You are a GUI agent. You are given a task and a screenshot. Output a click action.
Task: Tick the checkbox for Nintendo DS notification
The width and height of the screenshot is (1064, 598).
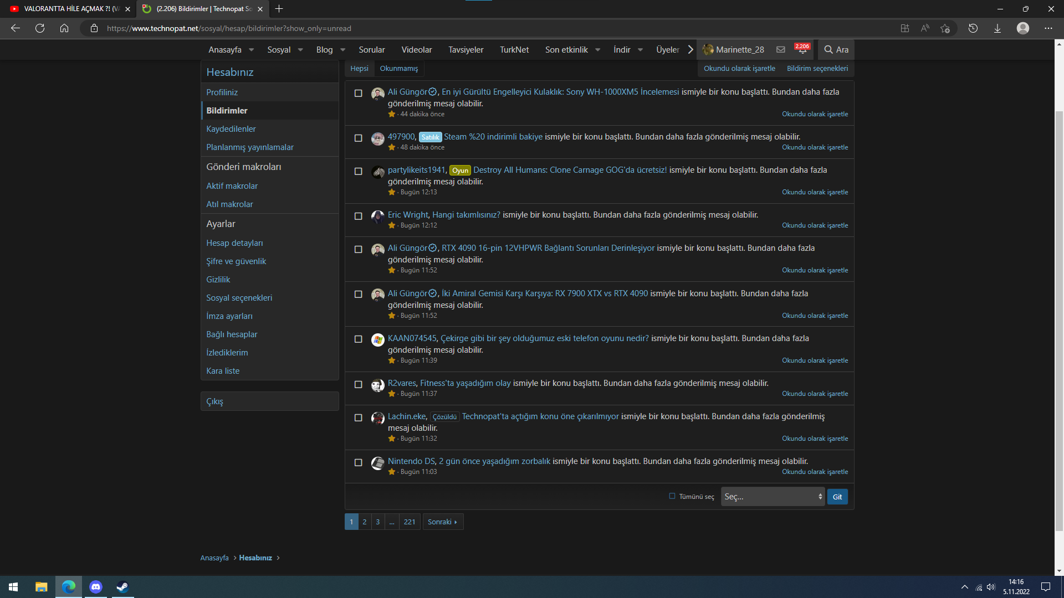click(358, 463)
